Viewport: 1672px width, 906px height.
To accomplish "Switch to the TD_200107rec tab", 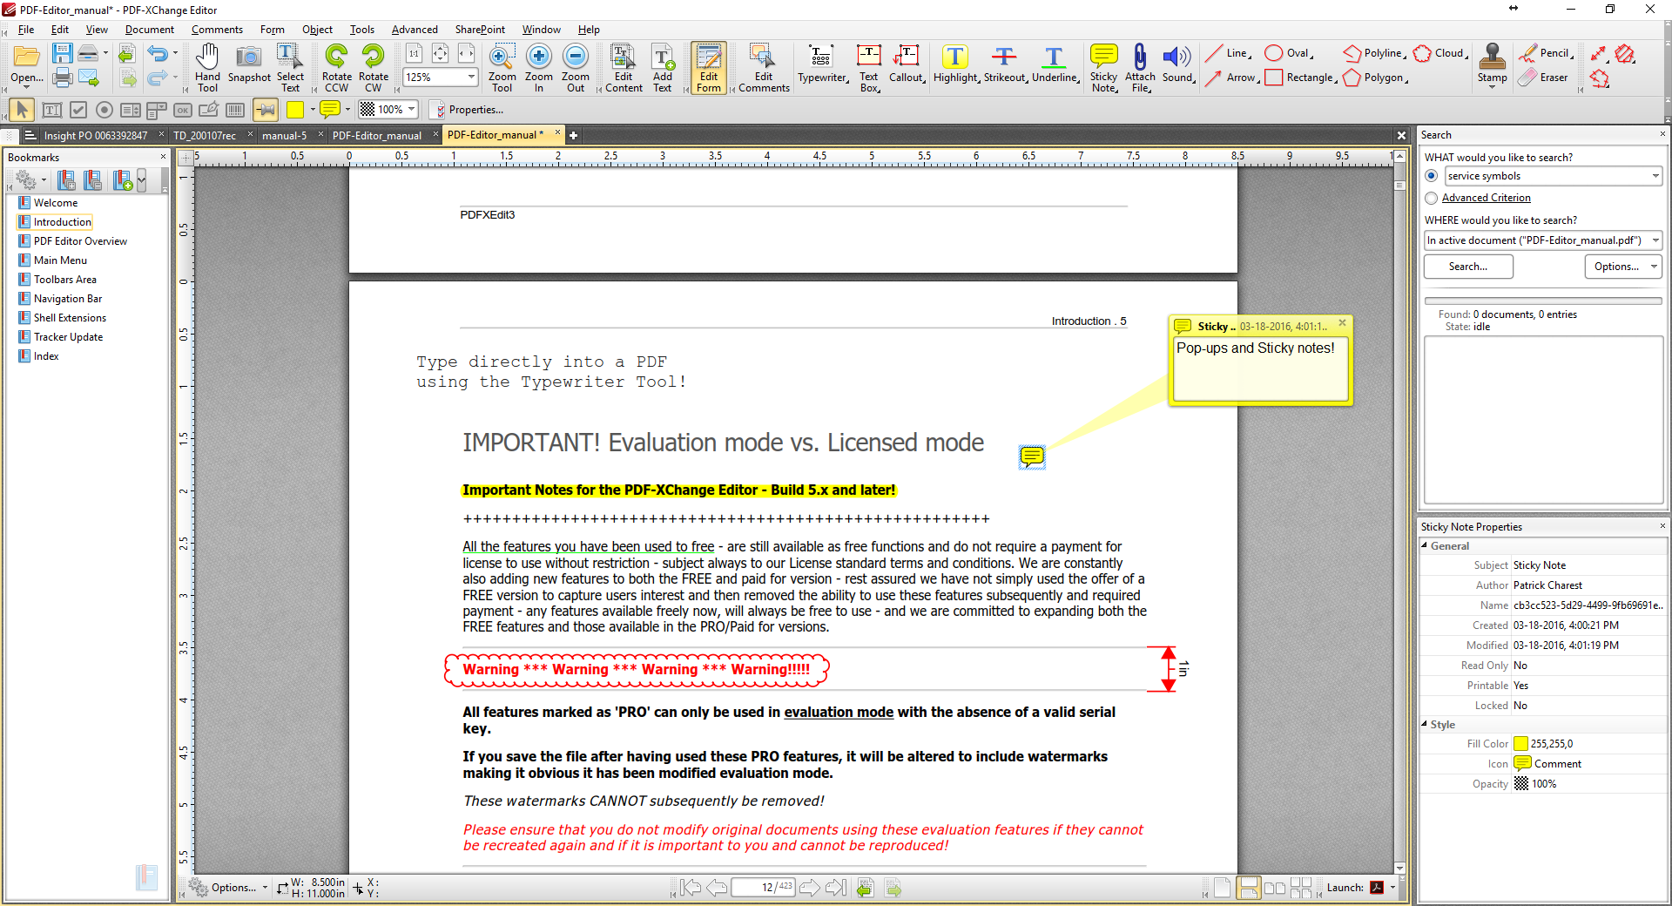I will click(x=205, y=135).
